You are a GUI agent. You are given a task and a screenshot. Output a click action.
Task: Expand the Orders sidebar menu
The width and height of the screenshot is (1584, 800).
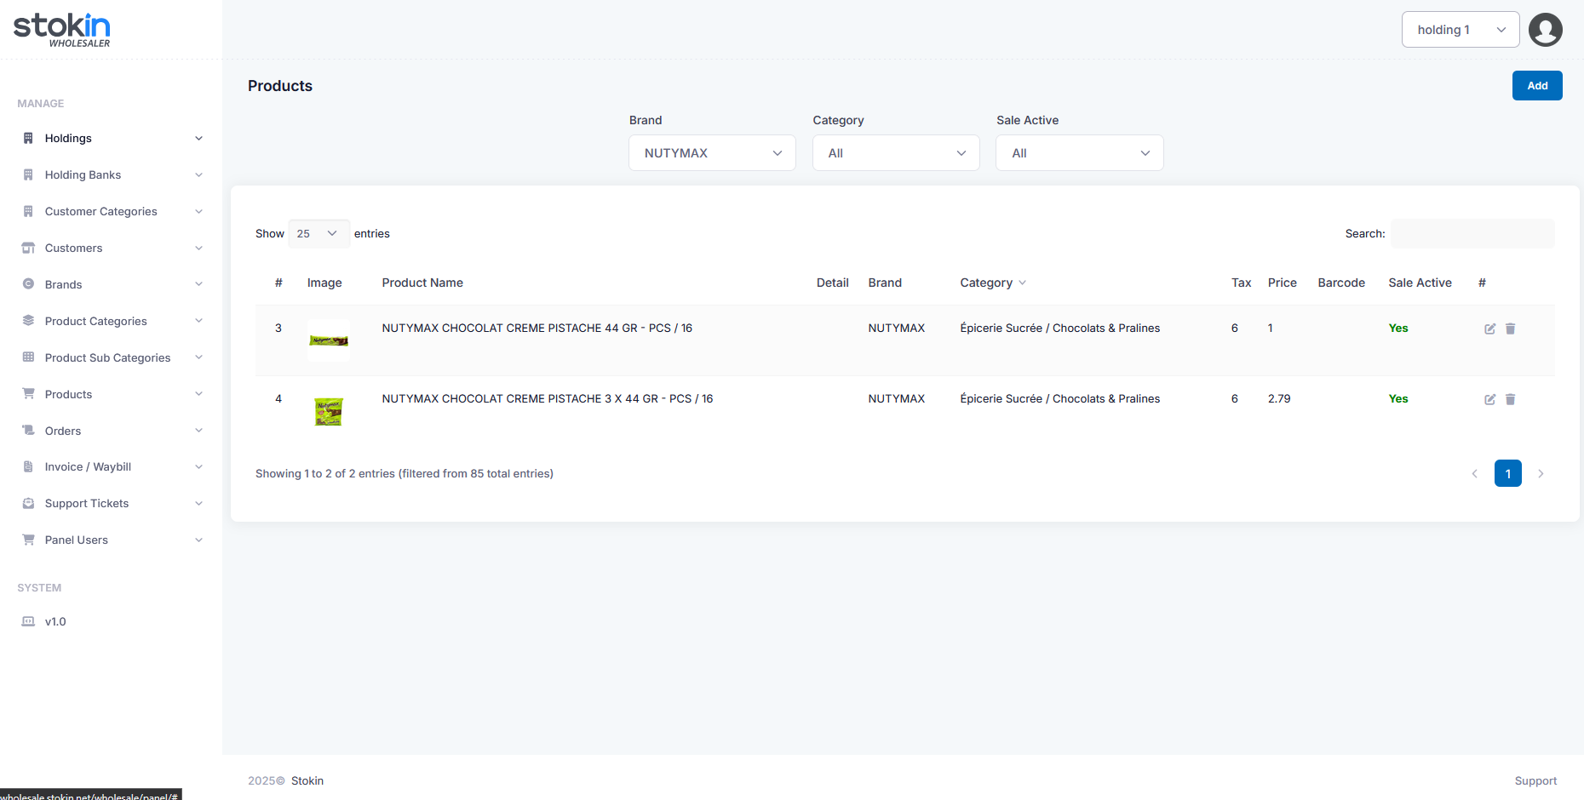(x=111, y=431)
